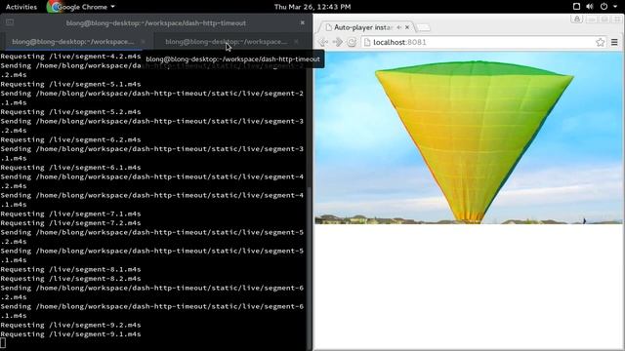Viewport: 625px width, 351px height.
Task: Click the power icon in the top bar
Action: coord(604,7)
